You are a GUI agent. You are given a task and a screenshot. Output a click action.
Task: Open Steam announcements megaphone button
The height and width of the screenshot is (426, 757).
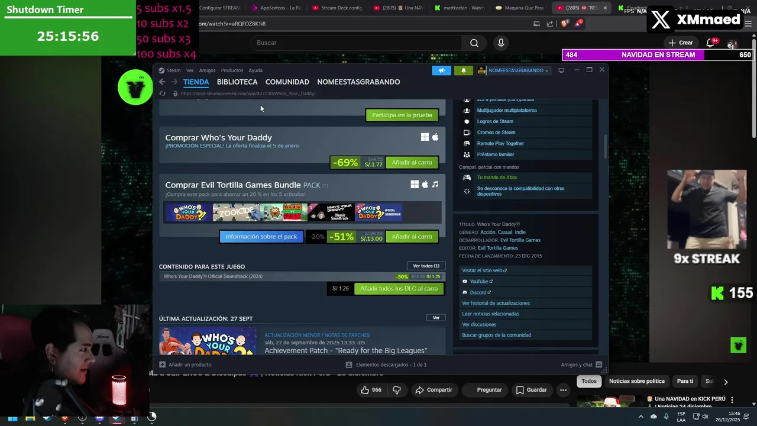pos(441,70)
